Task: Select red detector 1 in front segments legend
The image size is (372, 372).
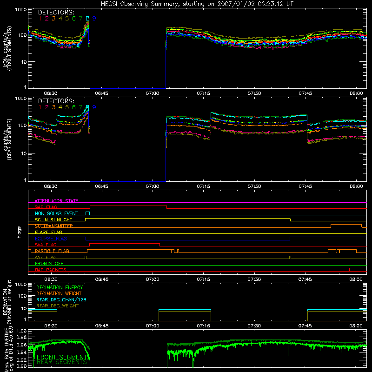Action: tap(40, 18)
